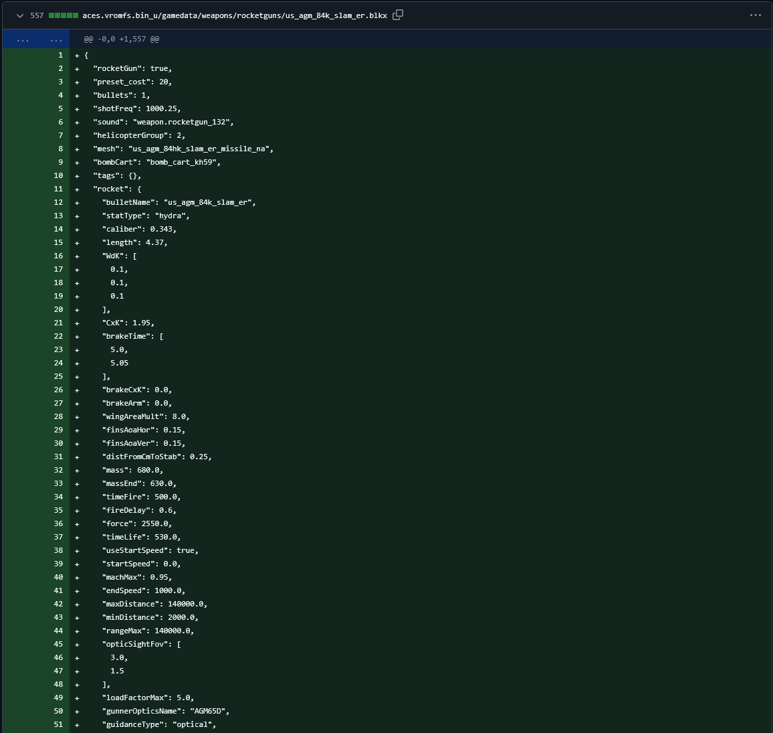
Task: Click the "maxDistance": 140000.0 line
Action: point(154,604)
